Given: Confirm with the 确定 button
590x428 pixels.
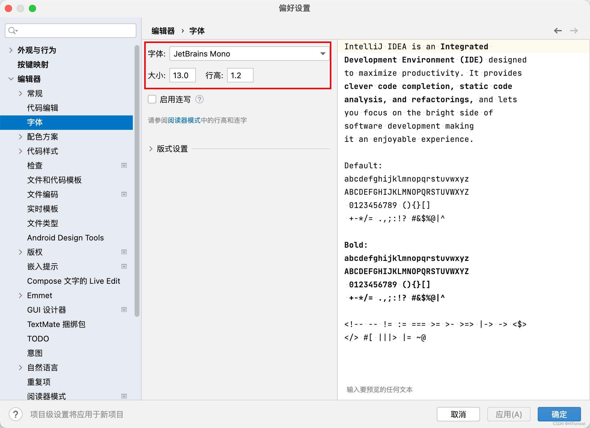Looking at the screenshot, I should point(559,414).
